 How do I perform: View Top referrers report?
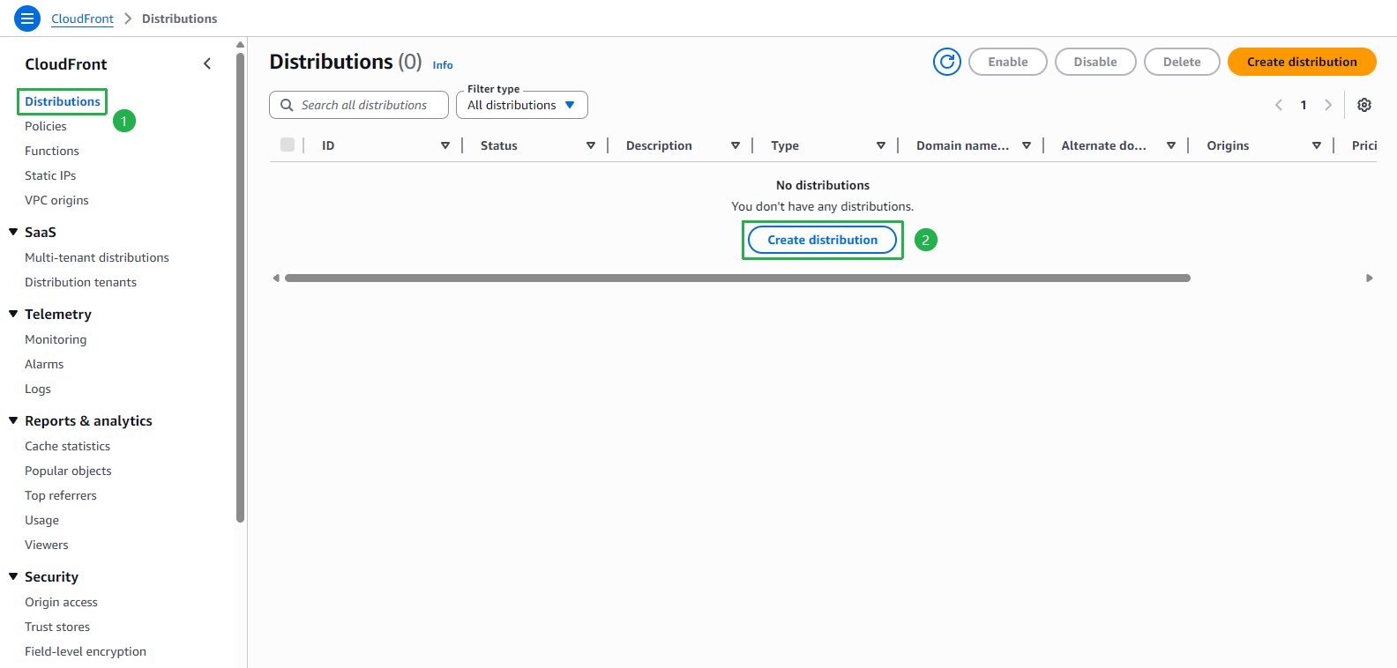(x=61, y=495)
